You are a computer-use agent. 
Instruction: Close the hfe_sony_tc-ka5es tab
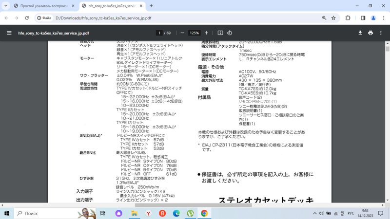[141, 6]
